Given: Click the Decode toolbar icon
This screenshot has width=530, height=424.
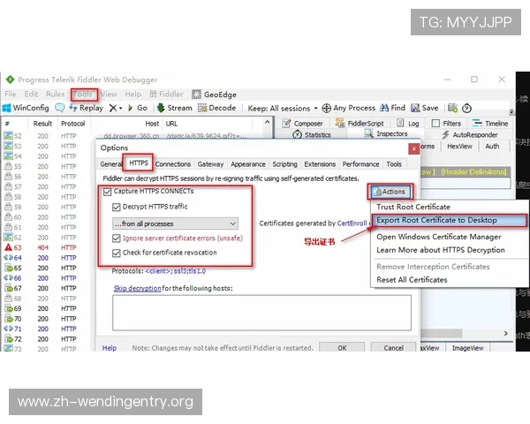Looking at the screenshot, I should click(201, 108).
